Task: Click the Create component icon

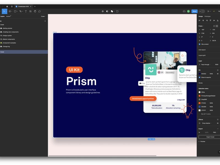Action: pos(103,11)
